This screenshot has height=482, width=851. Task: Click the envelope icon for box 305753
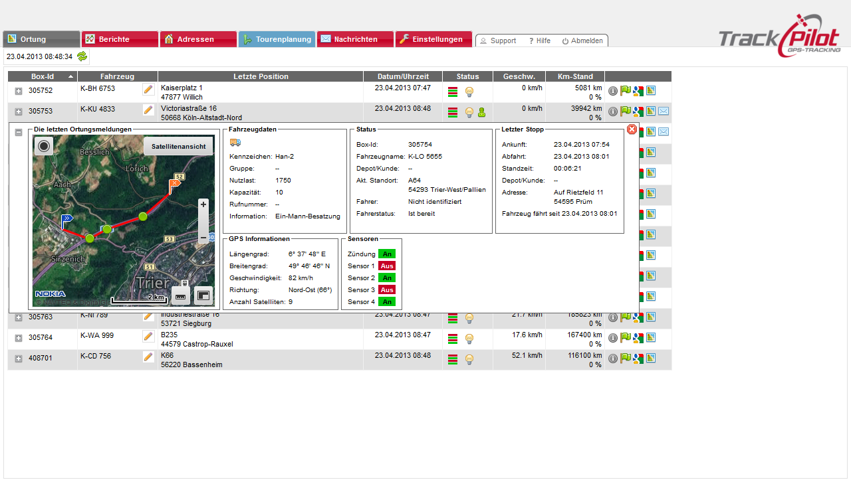(x=664, y=112)
